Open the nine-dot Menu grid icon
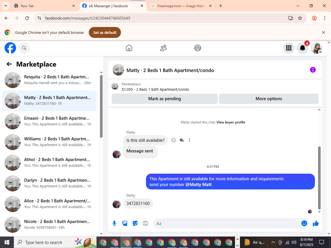 coord(288,48)
